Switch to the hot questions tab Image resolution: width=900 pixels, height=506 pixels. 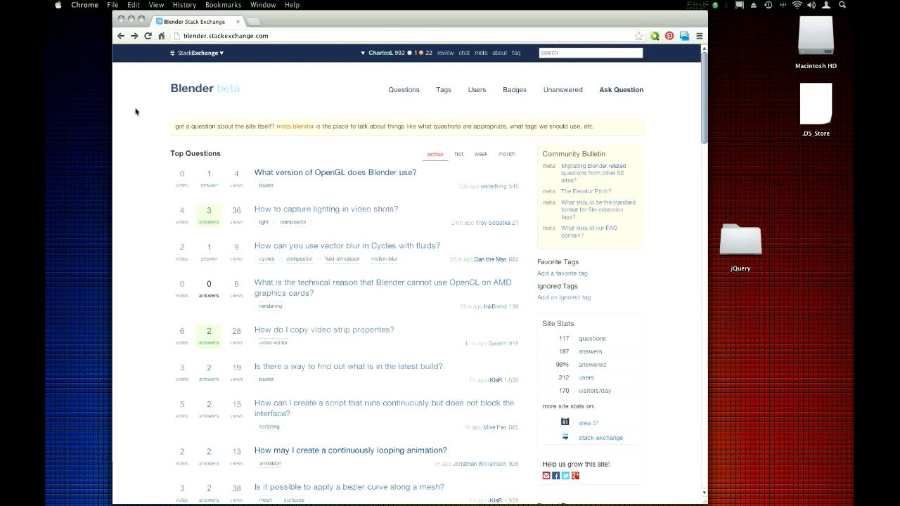point(458,154)
